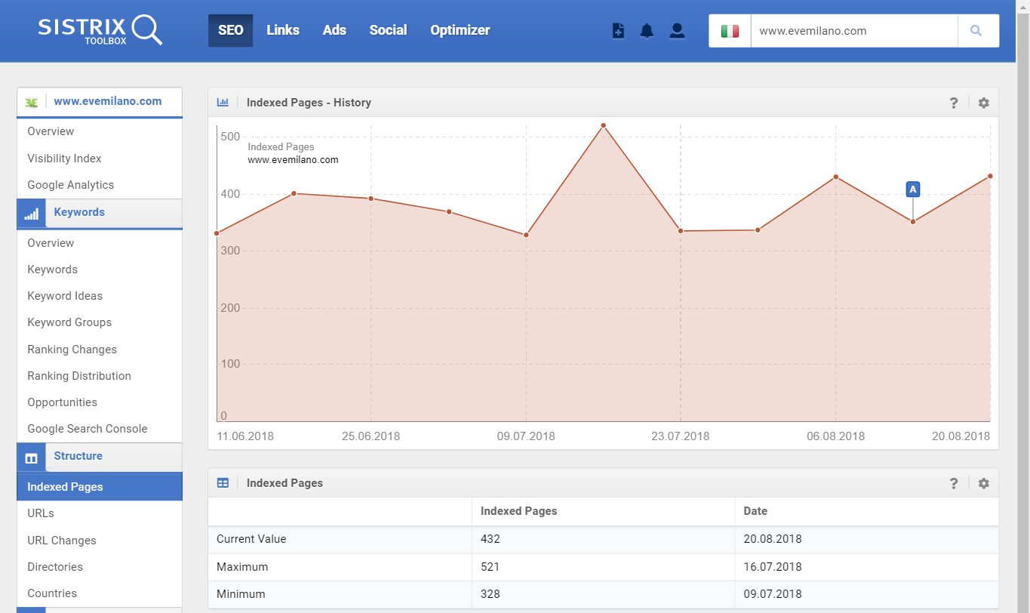Open settings gear of Indexed Pages table
Image resolution: width=1030 pixels, height=613 pixels.
(x=983, y=483)
